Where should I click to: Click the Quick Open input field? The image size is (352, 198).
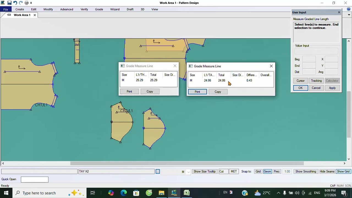[x=35, y=179]
